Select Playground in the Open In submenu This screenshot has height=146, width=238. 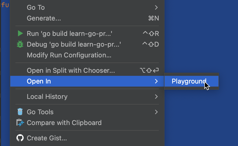(x=189, y=81)
